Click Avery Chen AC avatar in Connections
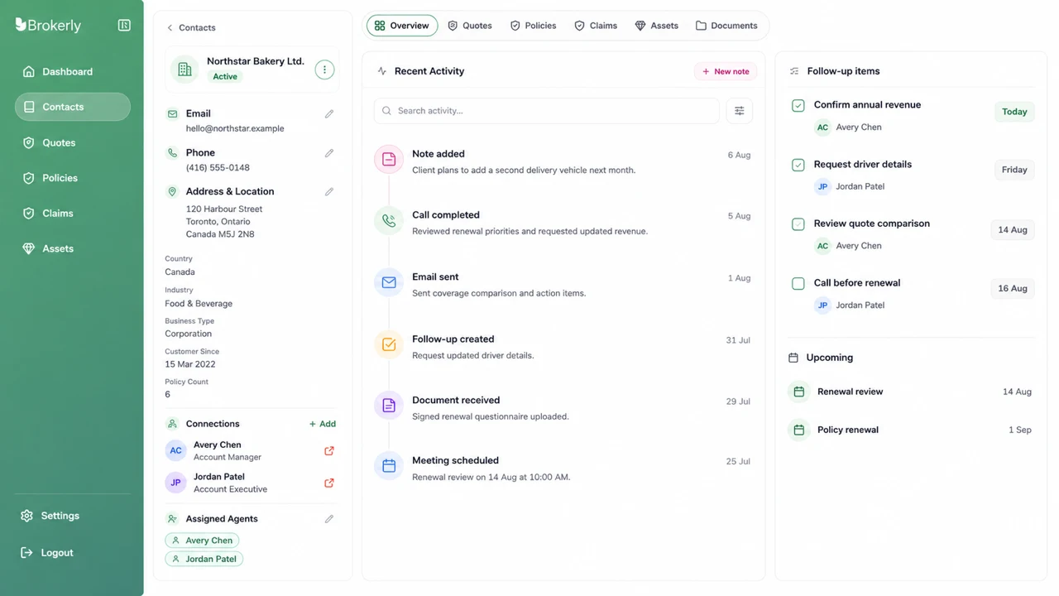This screenshot has height=596, width=1059. click(x=175, y=451)
